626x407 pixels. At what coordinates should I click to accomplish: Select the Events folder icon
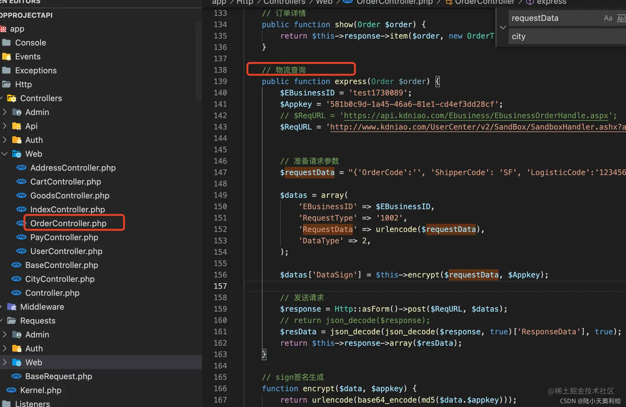click(x=6, y=57)
